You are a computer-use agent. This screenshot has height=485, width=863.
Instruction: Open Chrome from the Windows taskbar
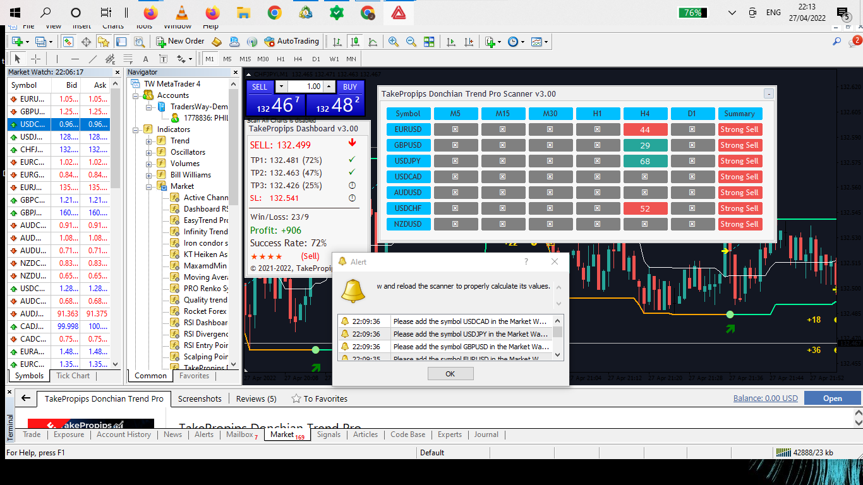pos(274,13)
